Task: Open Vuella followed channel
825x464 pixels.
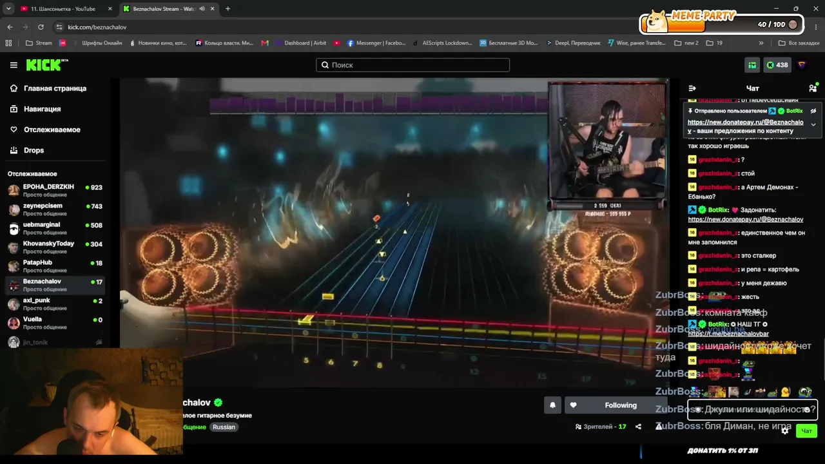Action: [x=55, y=323]
